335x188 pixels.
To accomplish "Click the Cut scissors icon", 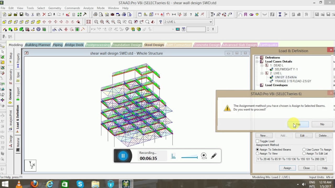I will [x=33, y=15].
